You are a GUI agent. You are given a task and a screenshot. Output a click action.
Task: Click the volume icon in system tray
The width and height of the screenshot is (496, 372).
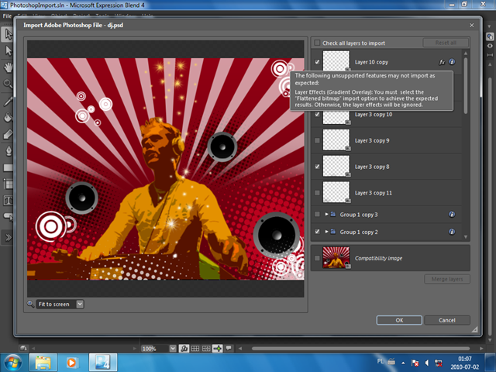pos(426,363)
